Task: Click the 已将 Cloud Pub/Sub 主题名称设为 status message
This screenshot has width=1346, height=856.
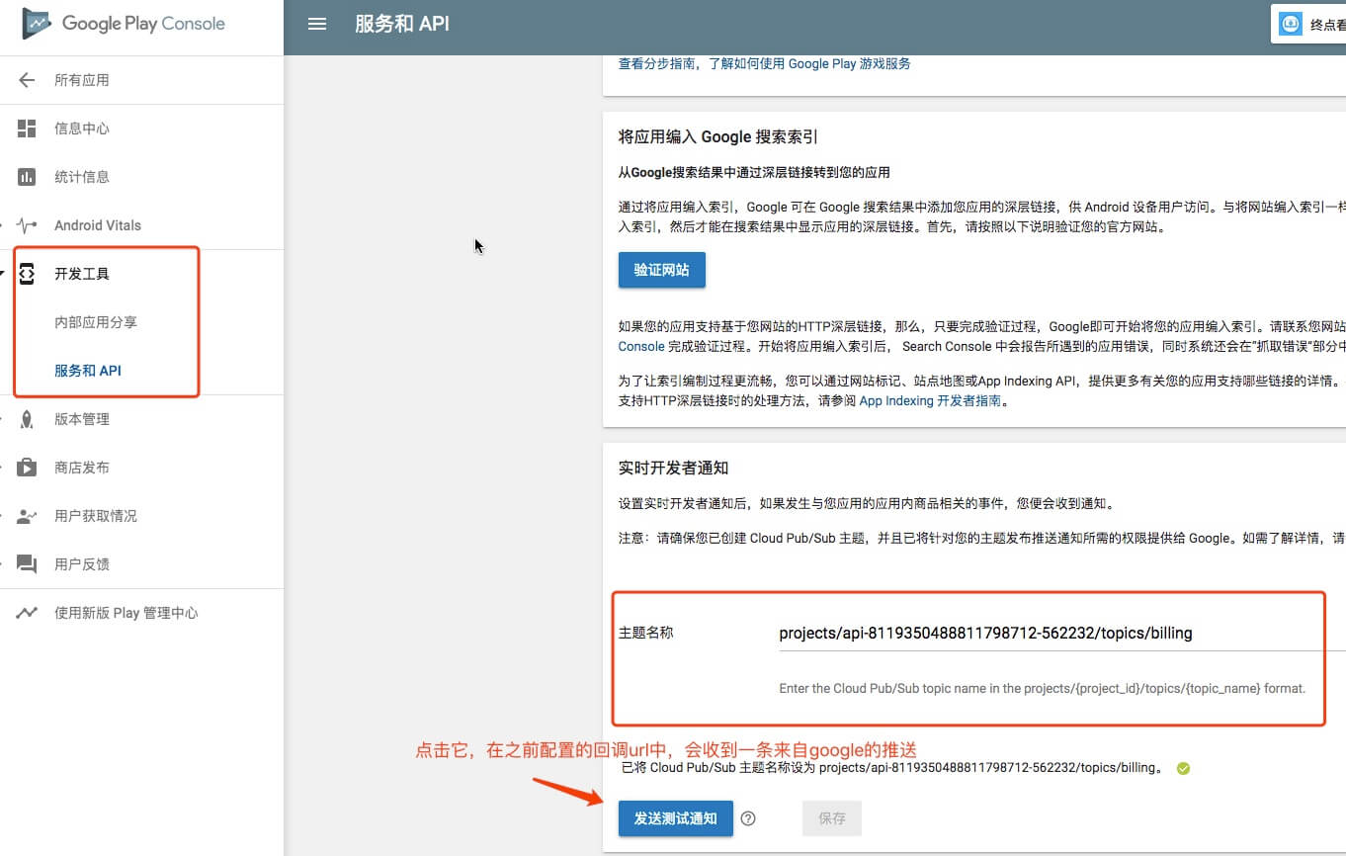Action: click(892, 768)
